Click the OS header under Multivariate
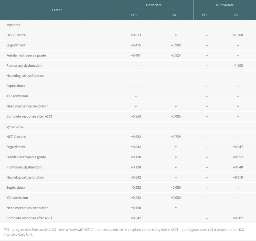The width and height of the screenshot is (256, 241). [236, 15]
